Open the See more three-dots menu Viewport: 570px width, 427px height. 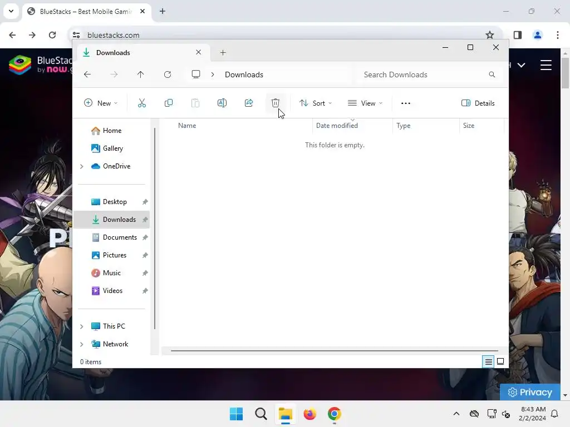pos(406,103)
